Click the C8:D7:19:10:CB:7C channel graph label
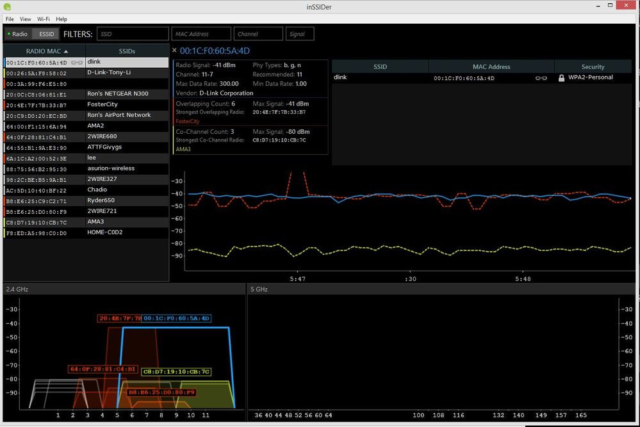 (176, 371)
